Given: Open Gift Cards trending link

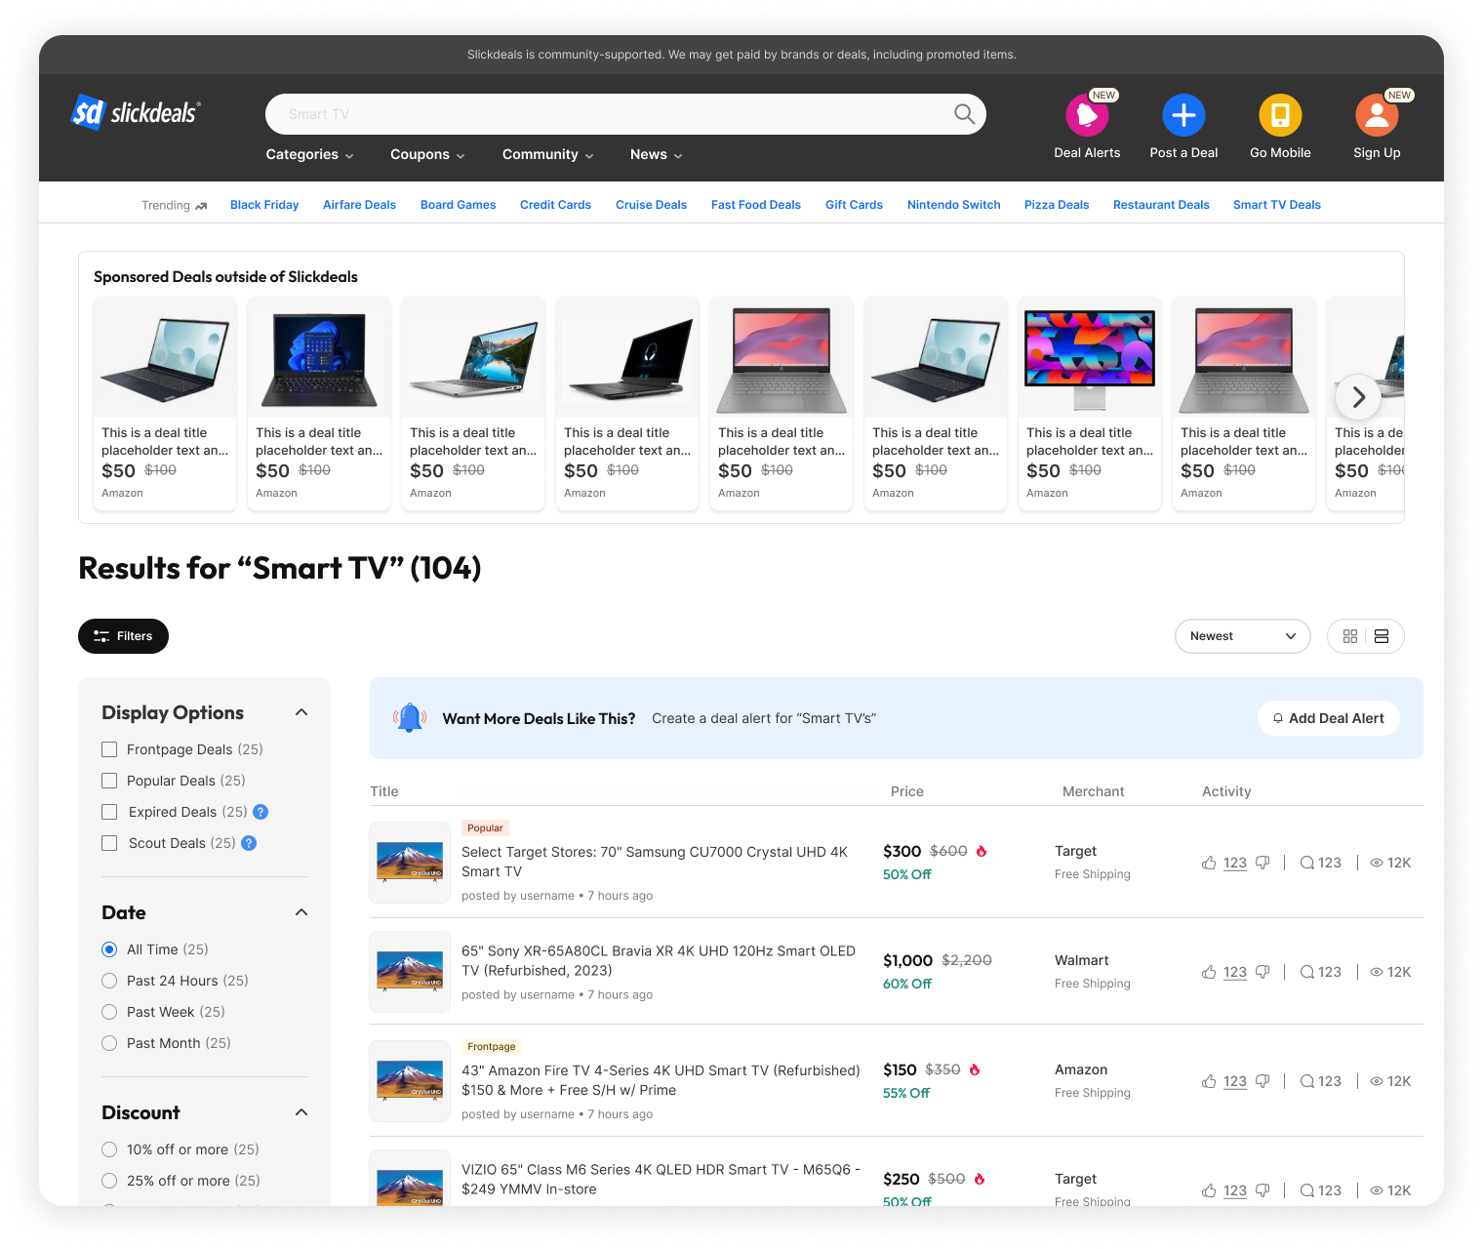Looking at the screenshot, I should pyautogui.click(x=854, y=205).
